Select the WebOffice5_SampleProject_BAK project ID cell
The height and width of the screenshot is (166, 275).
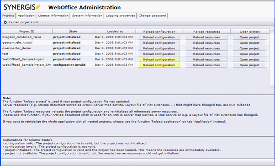pos(27,65)
